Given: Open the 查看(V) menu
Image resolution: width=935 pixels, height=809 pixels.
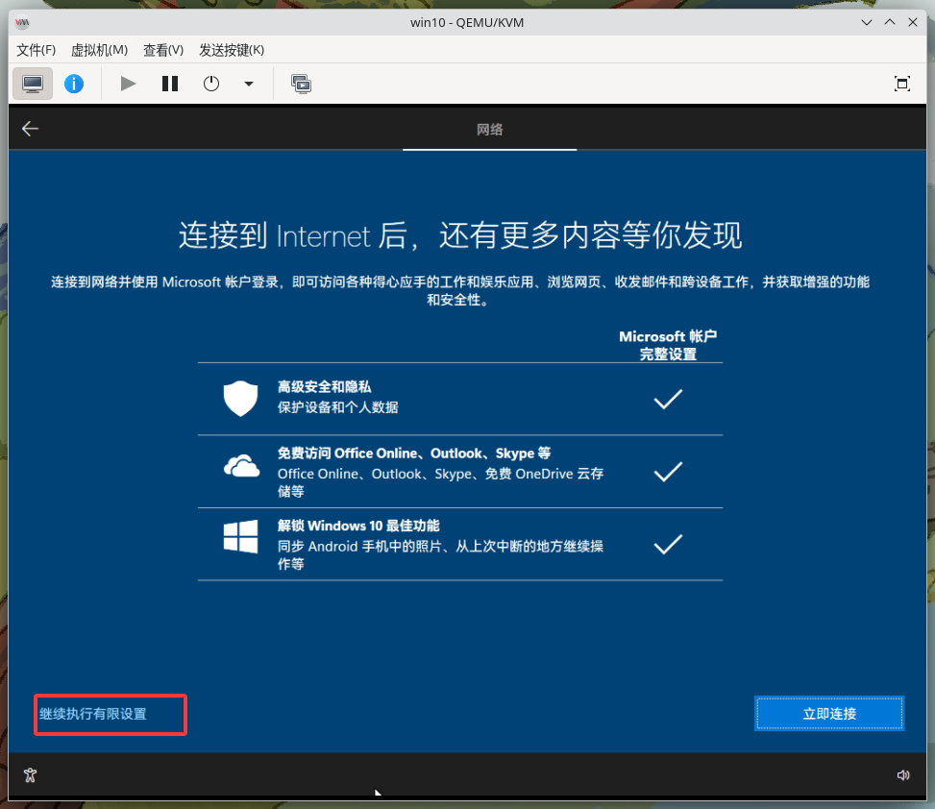Looking at the screenshot, I should click(x=163, y=50).
